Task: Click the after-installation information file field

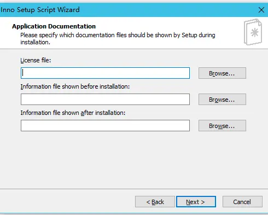Action: pyautogui.click(x=105, y=126)
